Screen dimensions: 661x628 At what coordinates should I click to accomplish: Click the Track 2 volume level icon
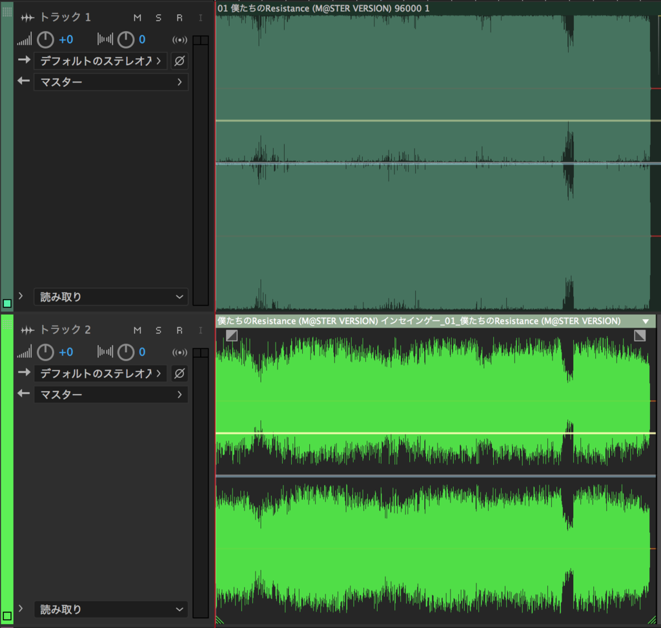pyautogui.click(x=25, y=352)
